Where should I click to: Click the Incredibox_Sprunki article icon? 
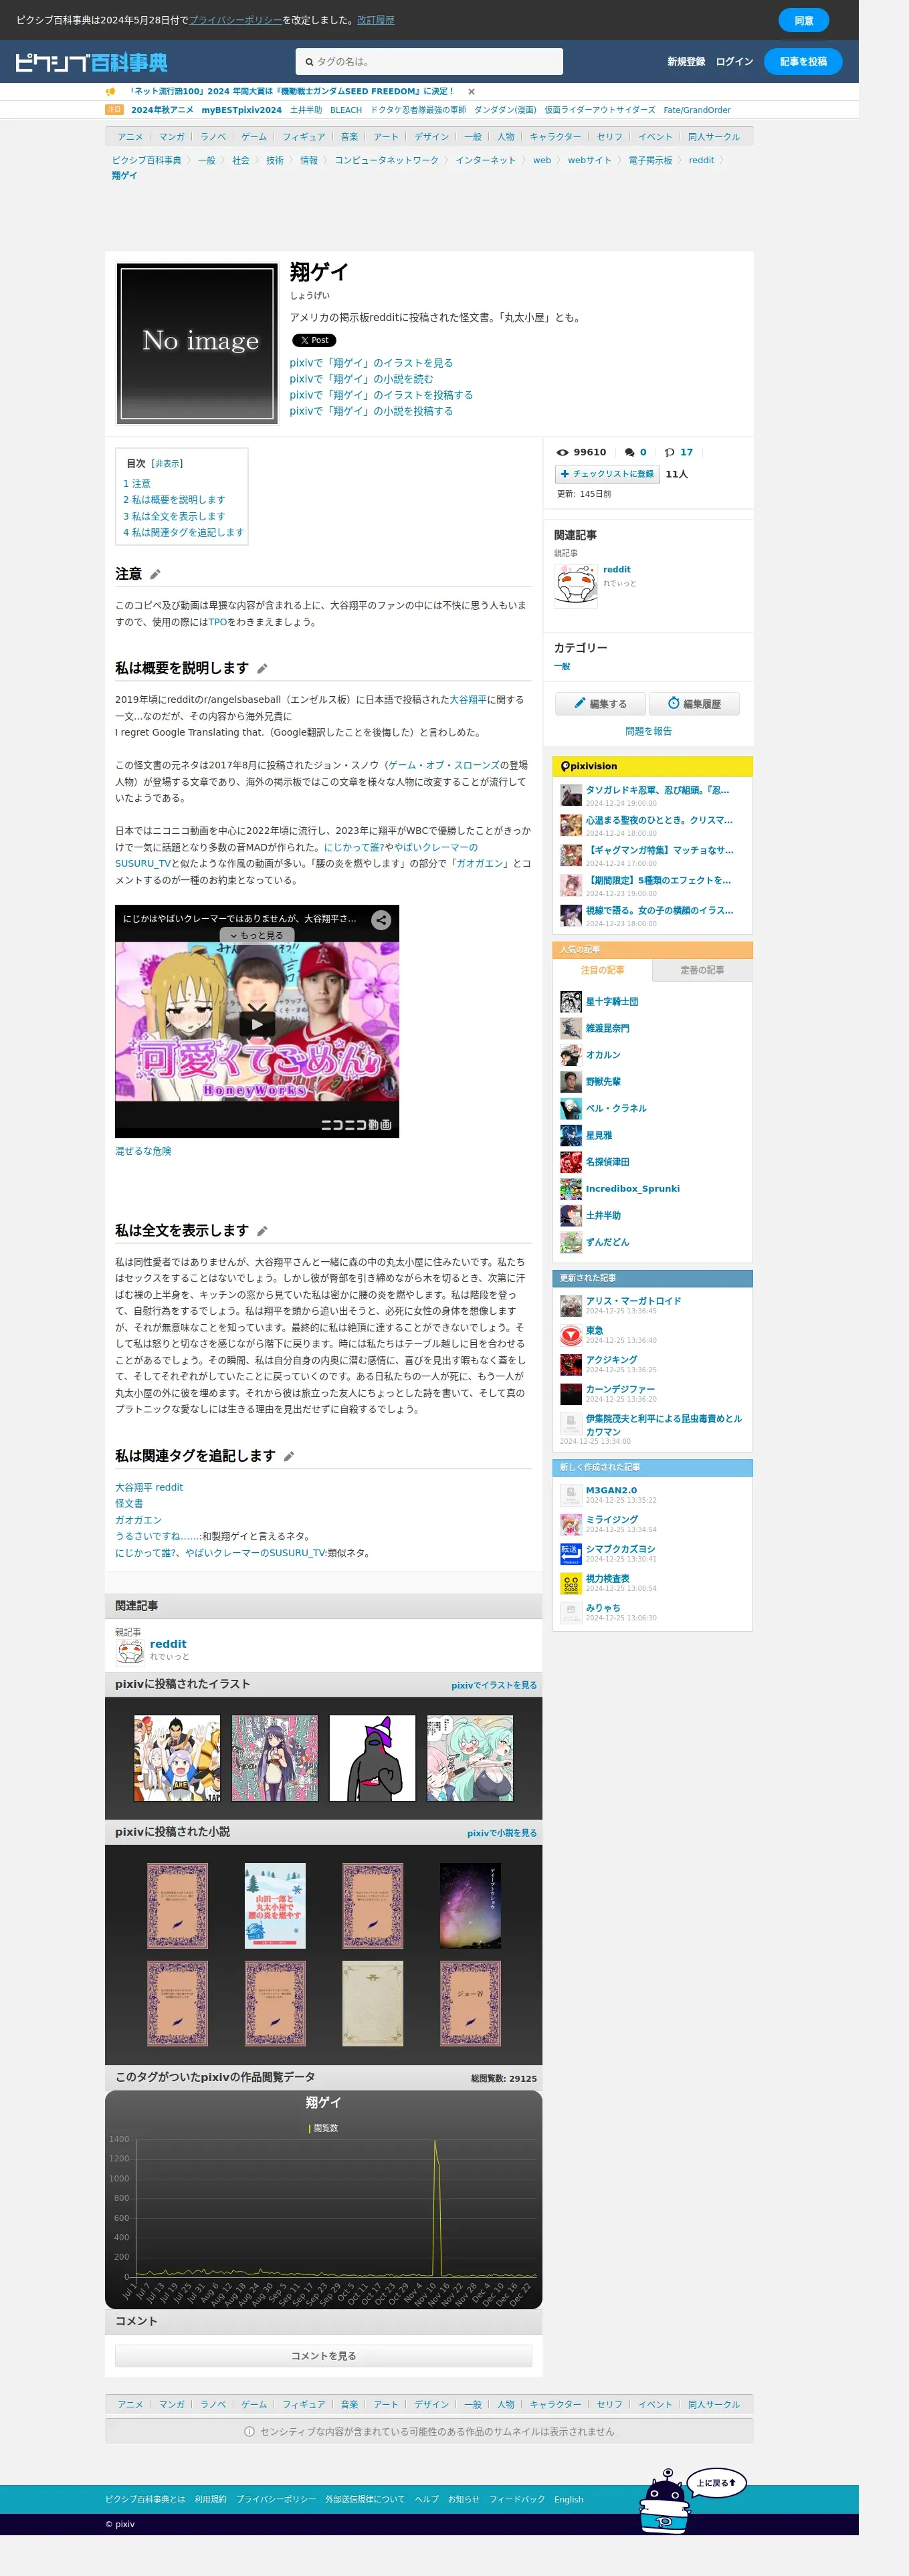coord(571,1189)
